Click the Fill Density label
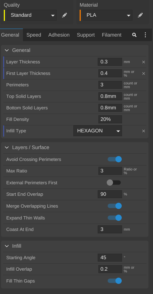The image size is (153, 294). (x=18, y=119)
